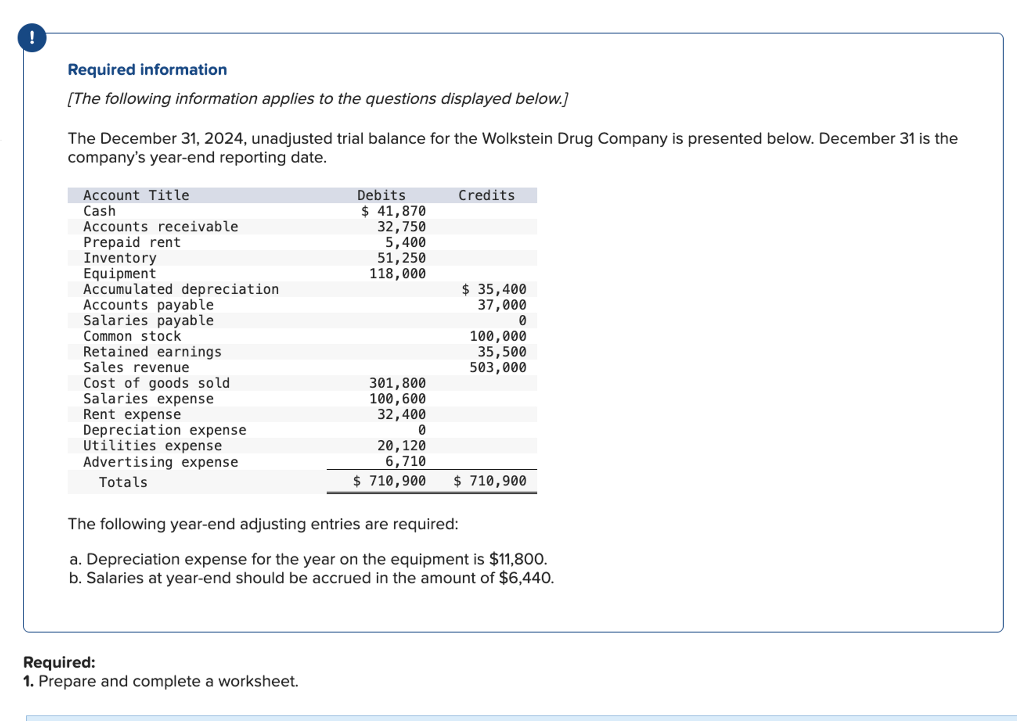Click the Required information heading

[x=147, y=70]
